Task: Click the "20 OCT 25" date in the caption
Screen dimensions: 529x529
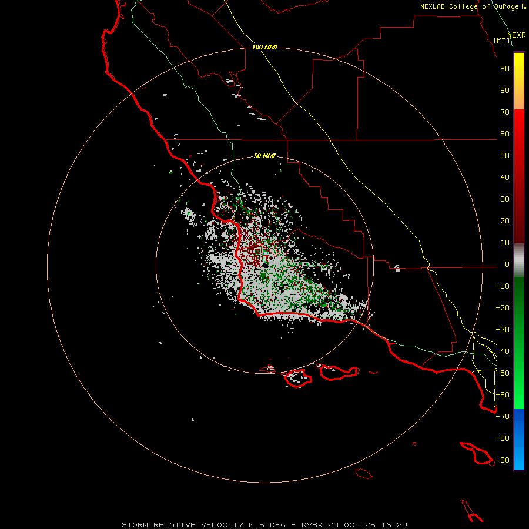Action: tap(353, 525)
